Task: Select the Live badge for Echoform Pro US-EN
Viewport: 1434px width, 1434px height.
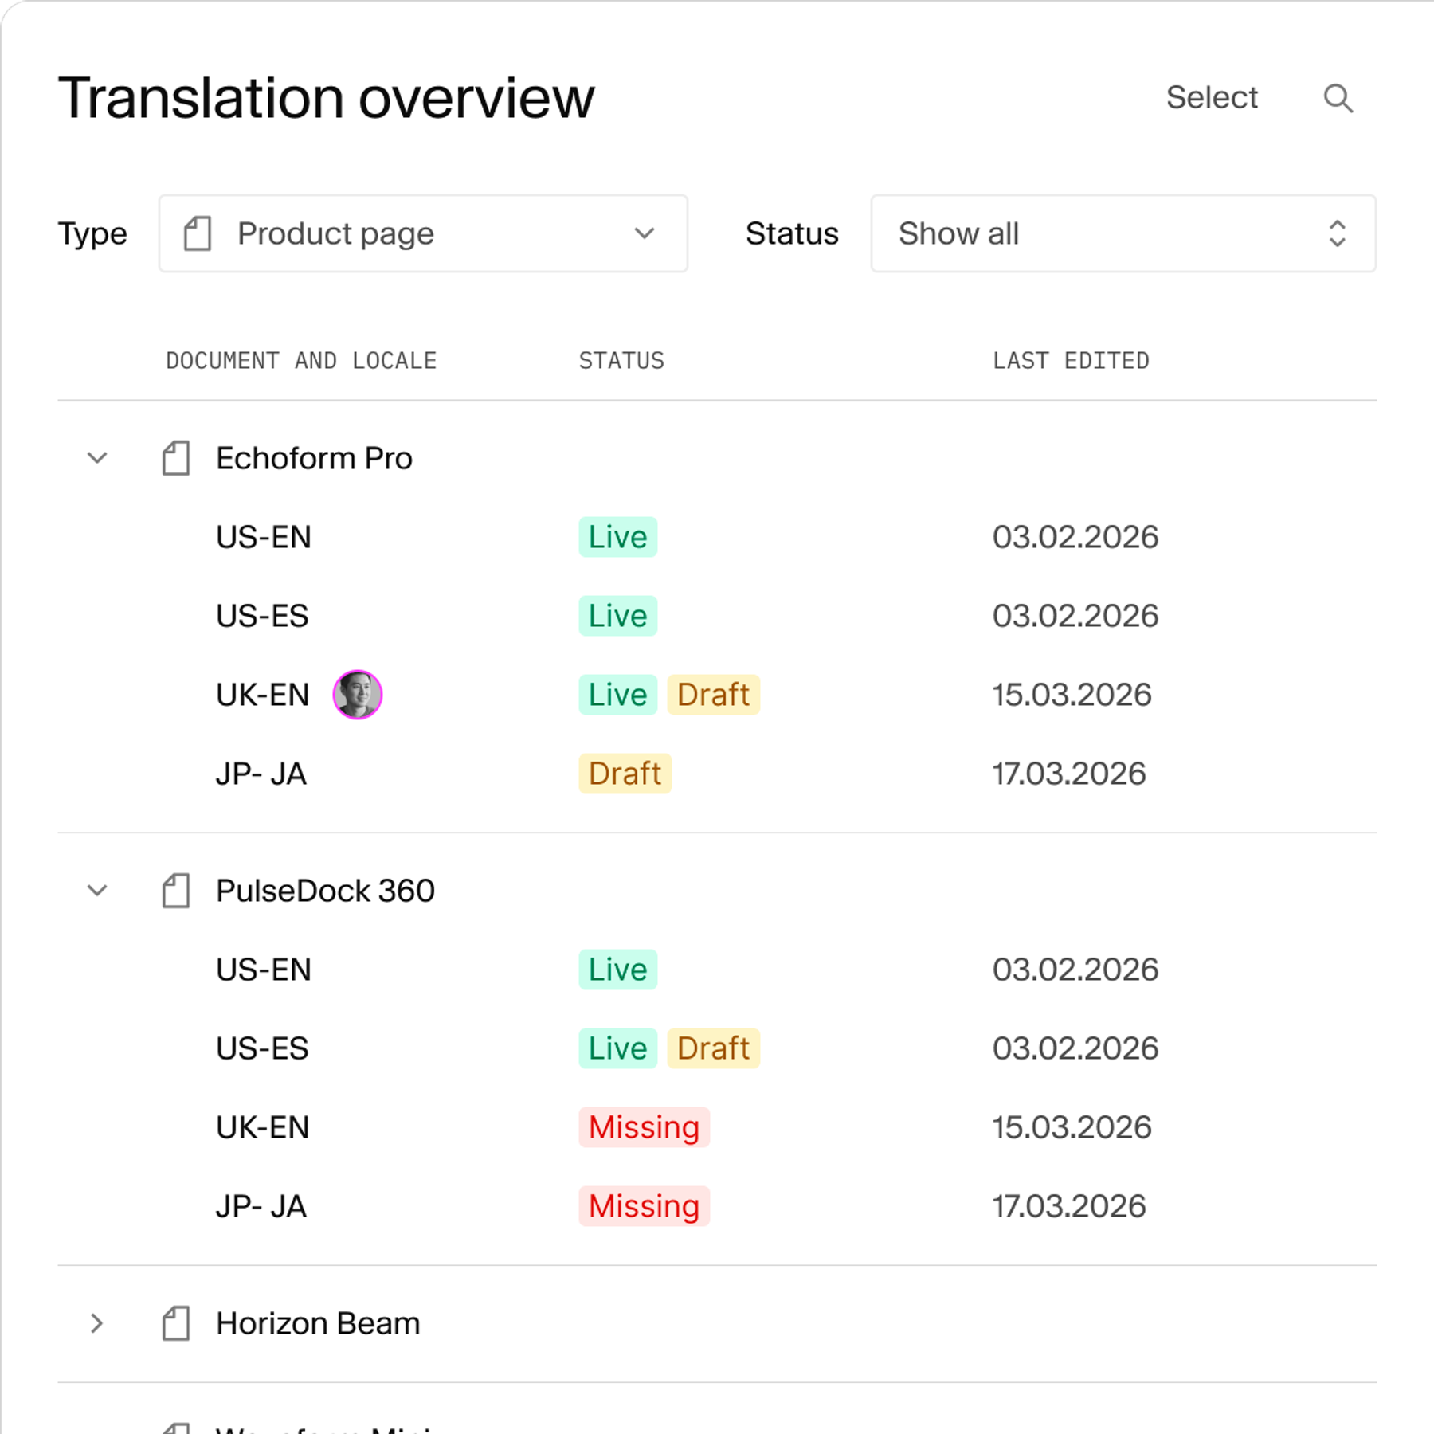Action: (x=617, y=536)
